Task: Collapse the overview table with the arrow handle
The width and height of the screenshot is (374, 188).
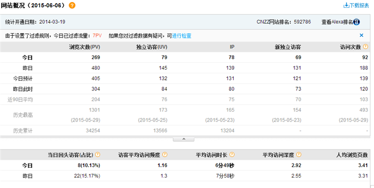Action: [x=184, y=139]
